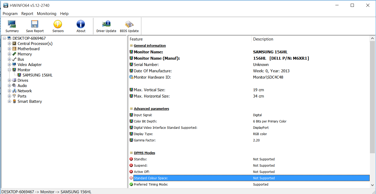
Task: Click the DPMS Modes heading
Action: [x=144, y=153]
